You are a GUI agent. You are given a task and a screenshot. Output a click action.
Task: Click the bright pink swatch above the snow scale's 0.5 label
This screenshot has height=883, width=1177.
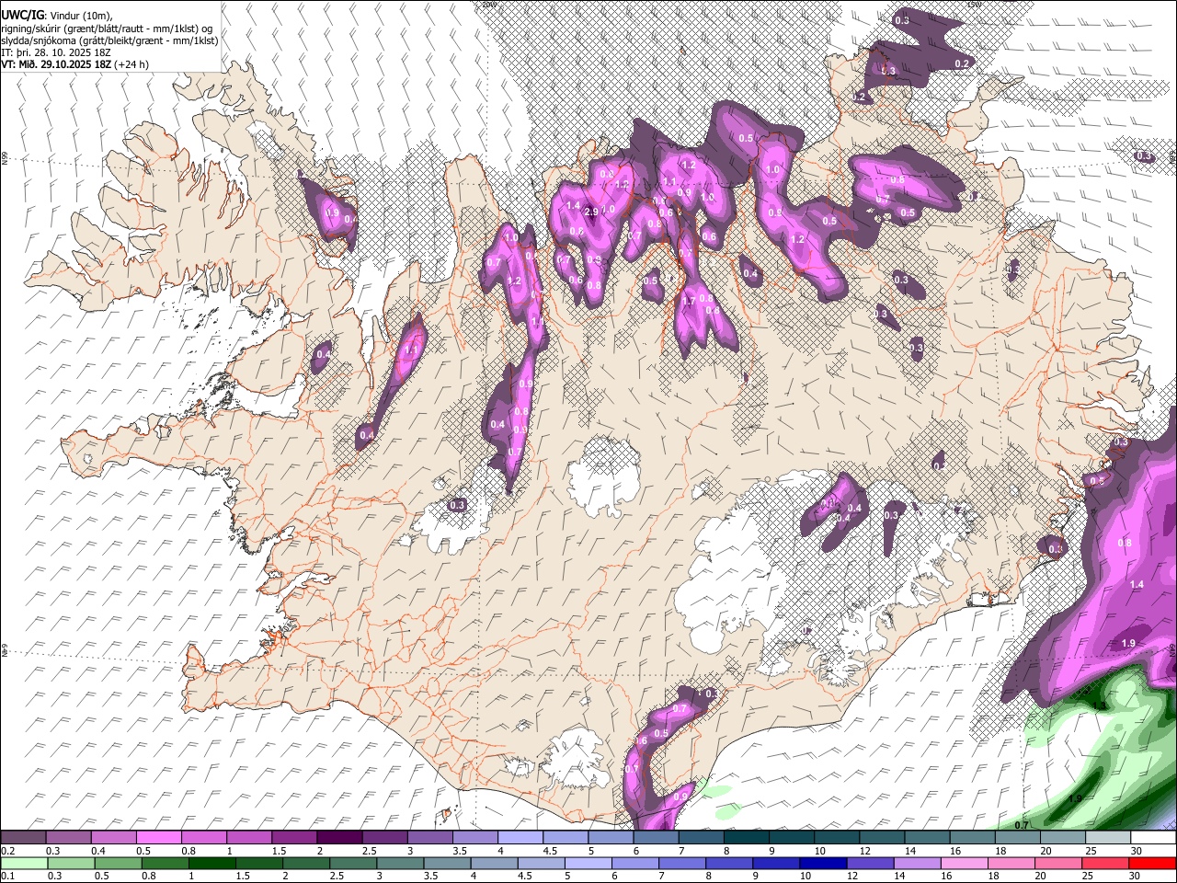click(x=158, y=838)
